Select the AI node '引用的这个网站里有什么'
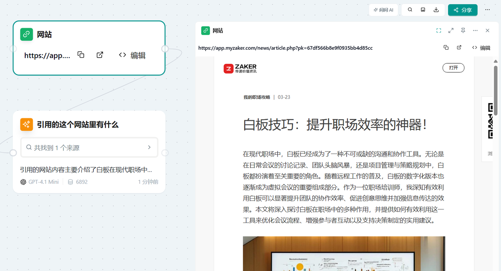Image resolution: width=501 pixels, height=271 pixels. coord(77,125)
